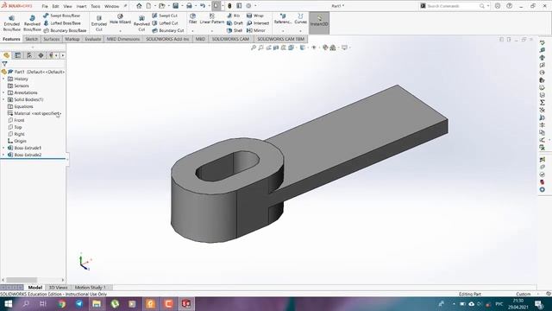
Task: Open the PropertyManager tab icon
Action: coord(17,55)
